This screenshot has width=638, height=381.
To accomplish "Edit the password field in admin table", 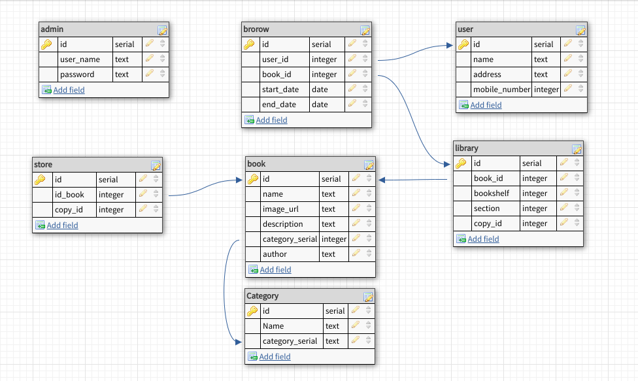I will [150, 75].
